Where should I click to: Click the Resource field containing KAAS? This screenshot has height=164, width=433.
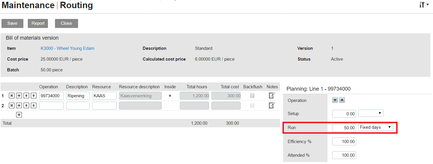coord(104,96)
